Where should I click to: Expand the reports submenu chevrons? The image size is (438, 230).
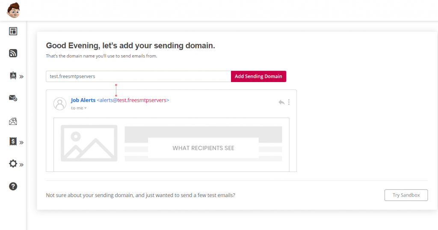(x=21, y=77)
